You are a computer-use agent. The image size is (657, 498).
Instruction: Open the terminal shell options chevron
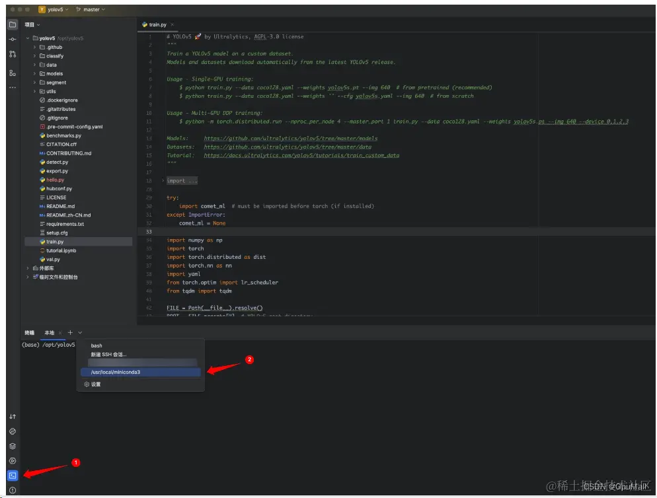(x=80, y=333)
